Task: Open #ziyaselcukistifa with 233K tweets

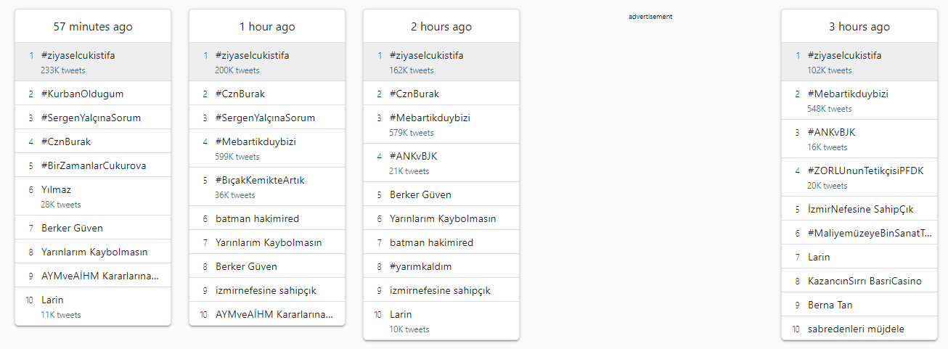Action: coord(78,55)
